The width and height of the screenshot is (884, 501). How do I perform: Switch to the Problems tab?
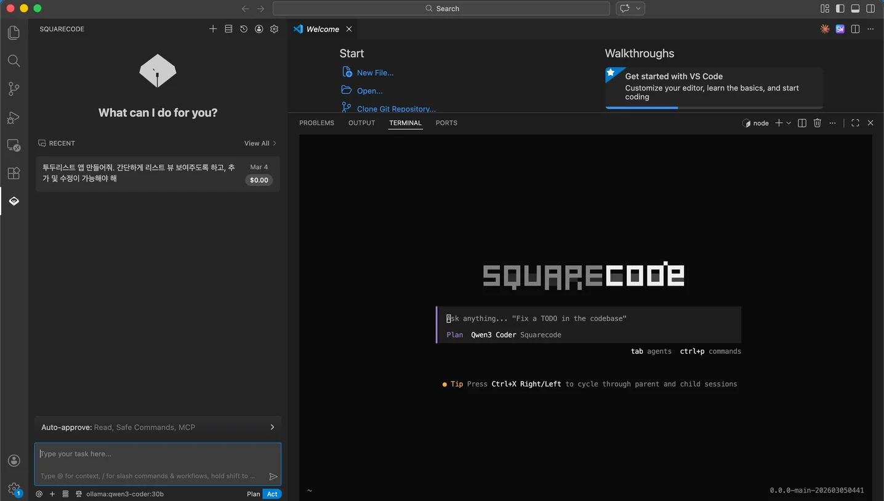pos(316,123)
